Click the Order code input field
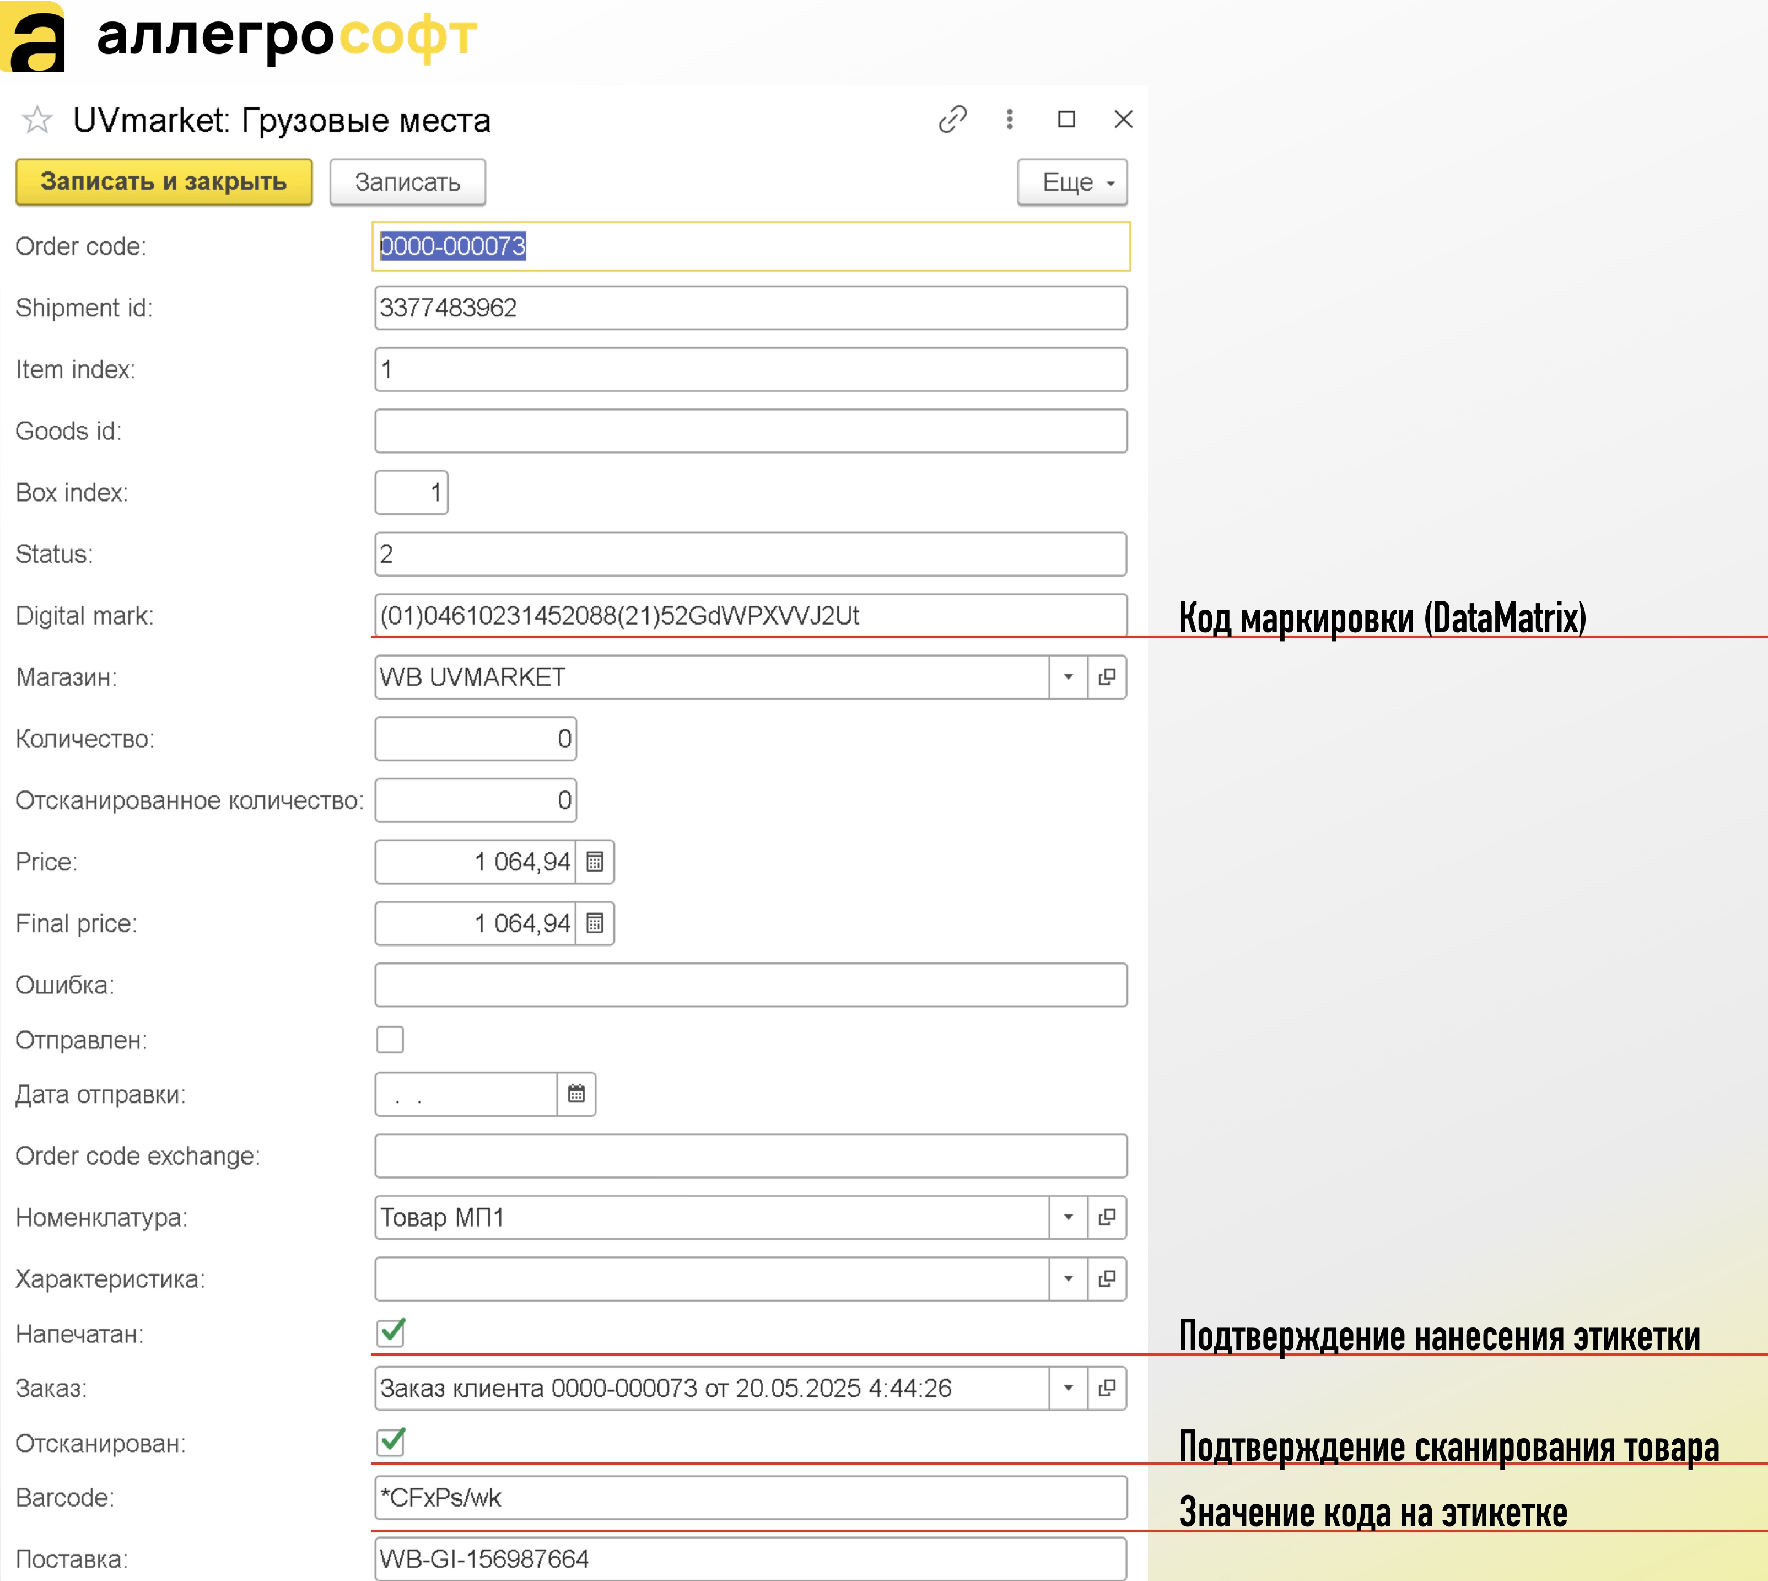This screenshot has height=1581, width=1768. pyautogui.click(x=751, y=247)
